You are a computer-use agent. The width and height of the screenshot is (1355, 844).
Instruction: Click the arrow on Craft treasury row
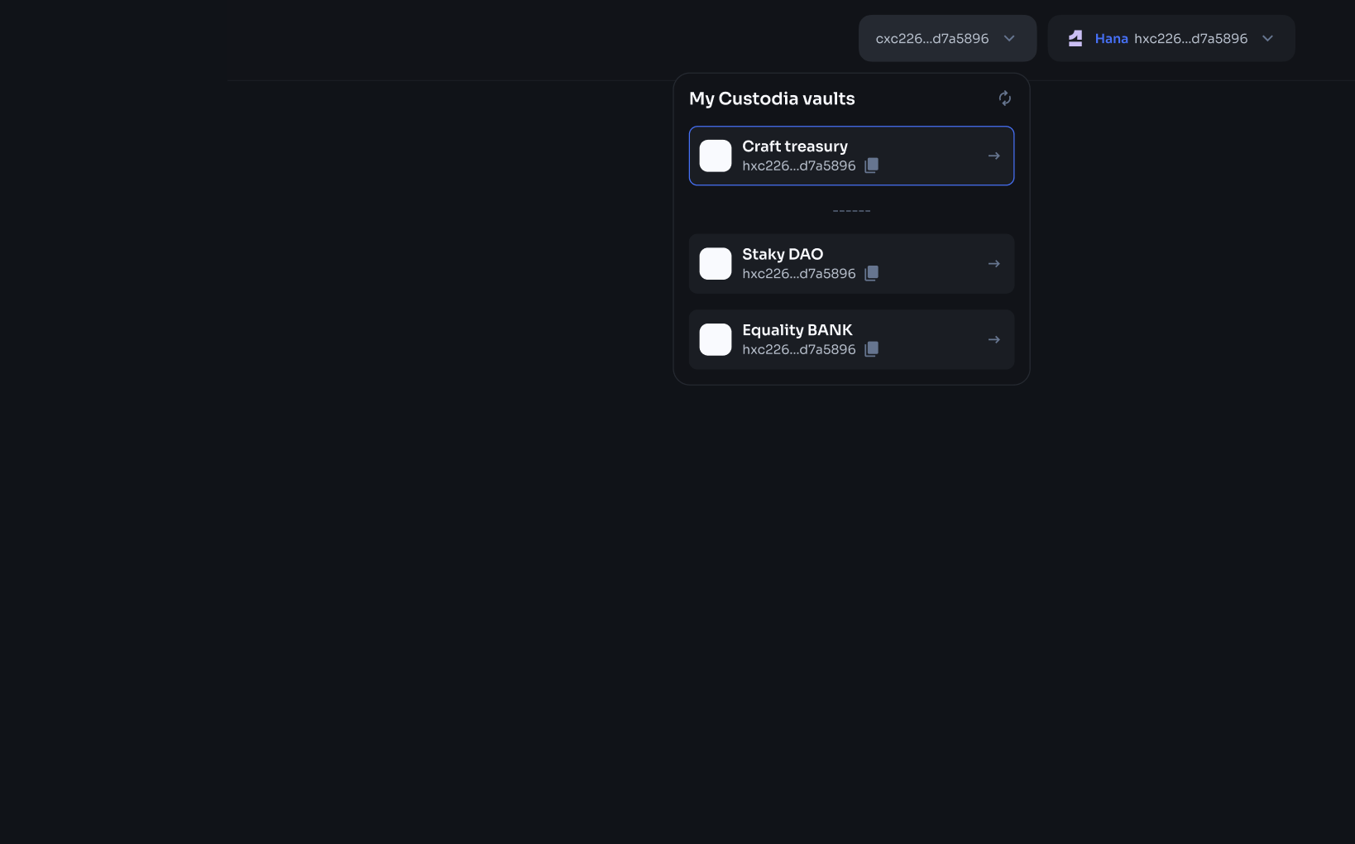994,156
